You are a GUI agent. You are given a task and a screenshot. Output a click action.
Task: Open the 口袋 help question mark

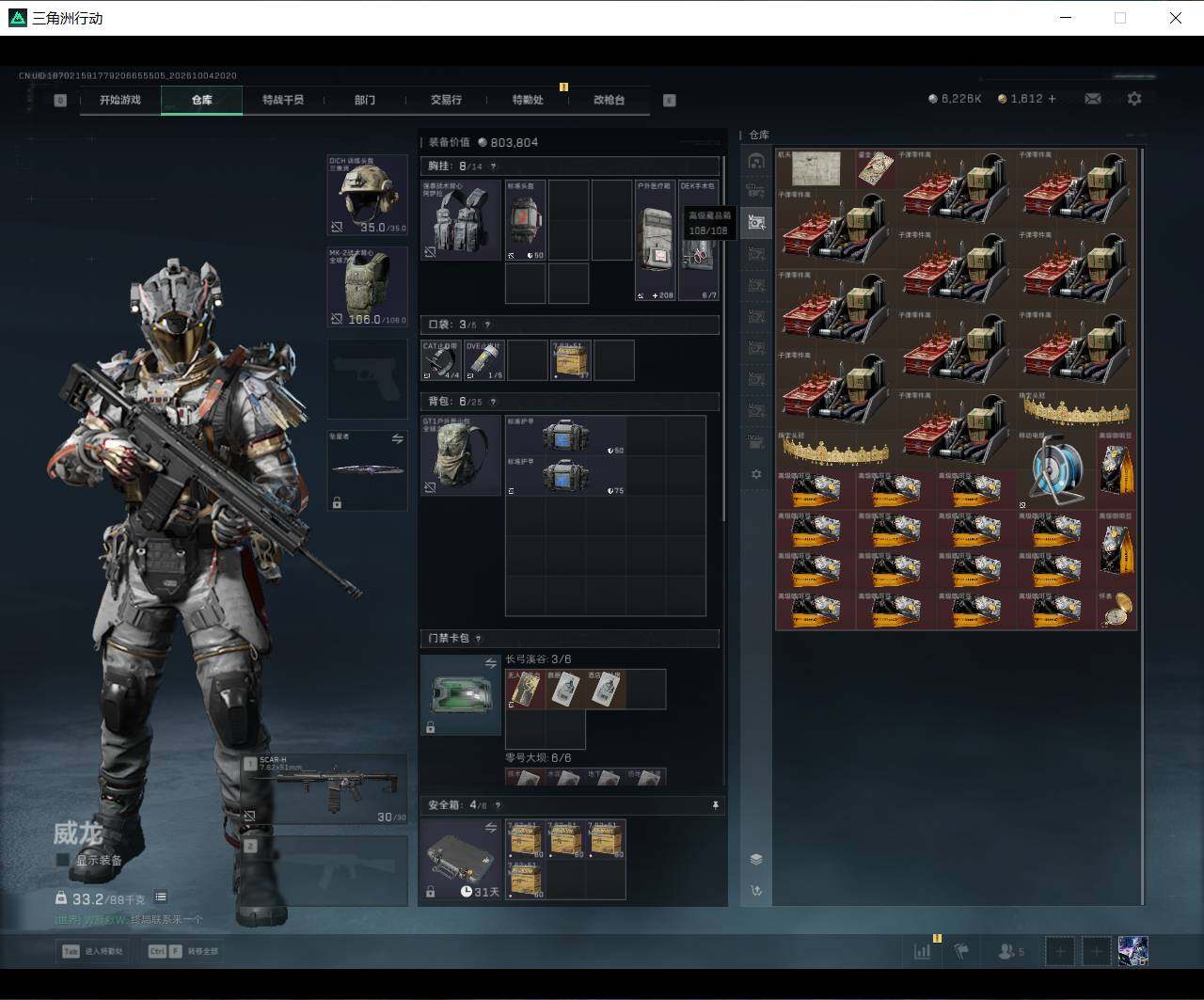pyautogui.click(x=486, y=325)
